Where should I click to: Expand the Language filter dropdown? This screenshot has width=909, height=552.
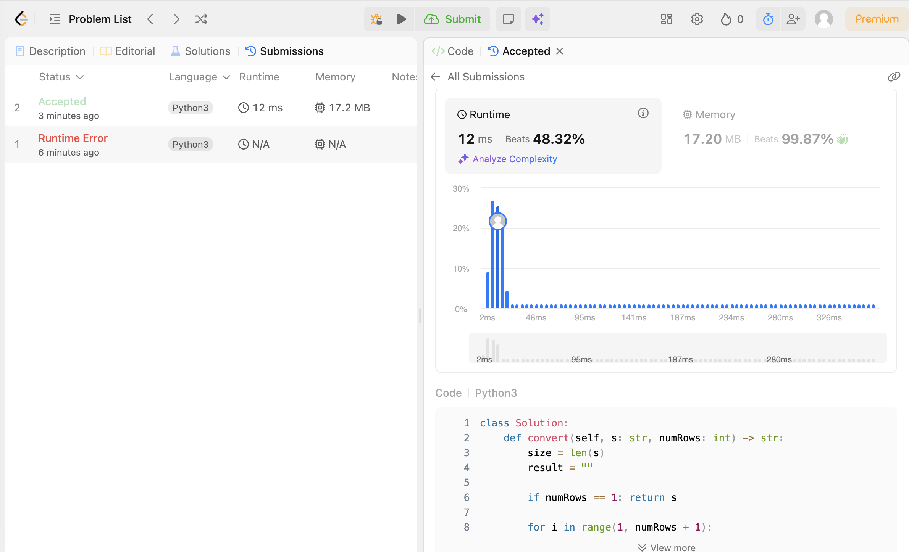(x=199, y=77)
